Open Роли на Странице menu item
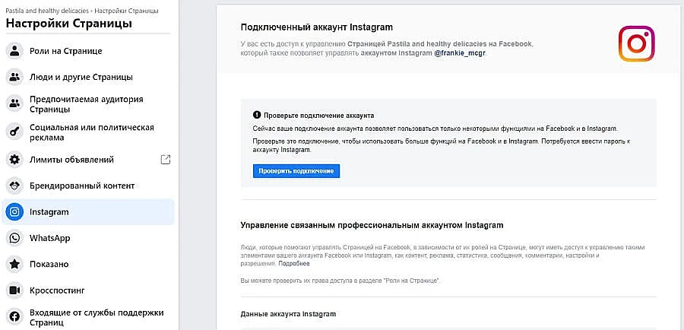This screenshot has height=330, width=684. tap(65, 51)
